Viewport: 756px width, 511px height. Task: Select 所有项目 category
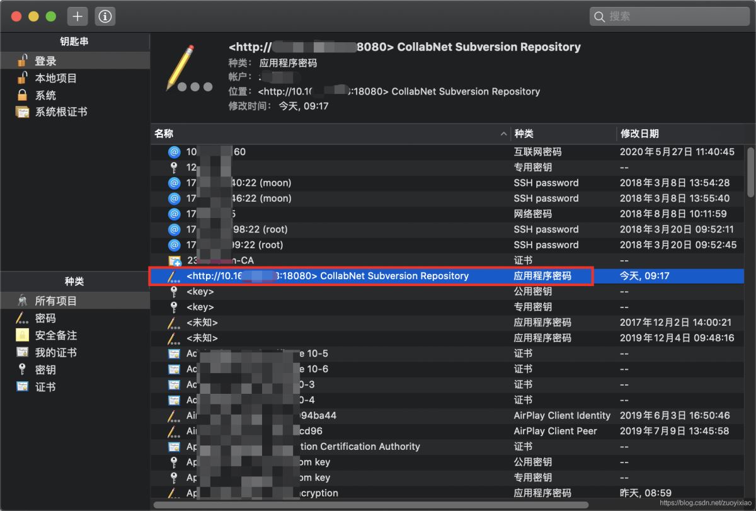click(x=75, y=301)
